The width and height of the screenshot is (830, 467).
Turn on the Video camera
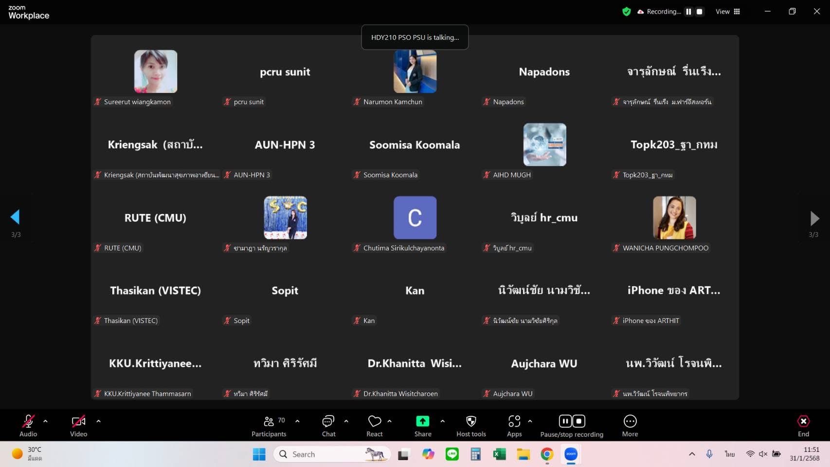[x=78, y=426]
